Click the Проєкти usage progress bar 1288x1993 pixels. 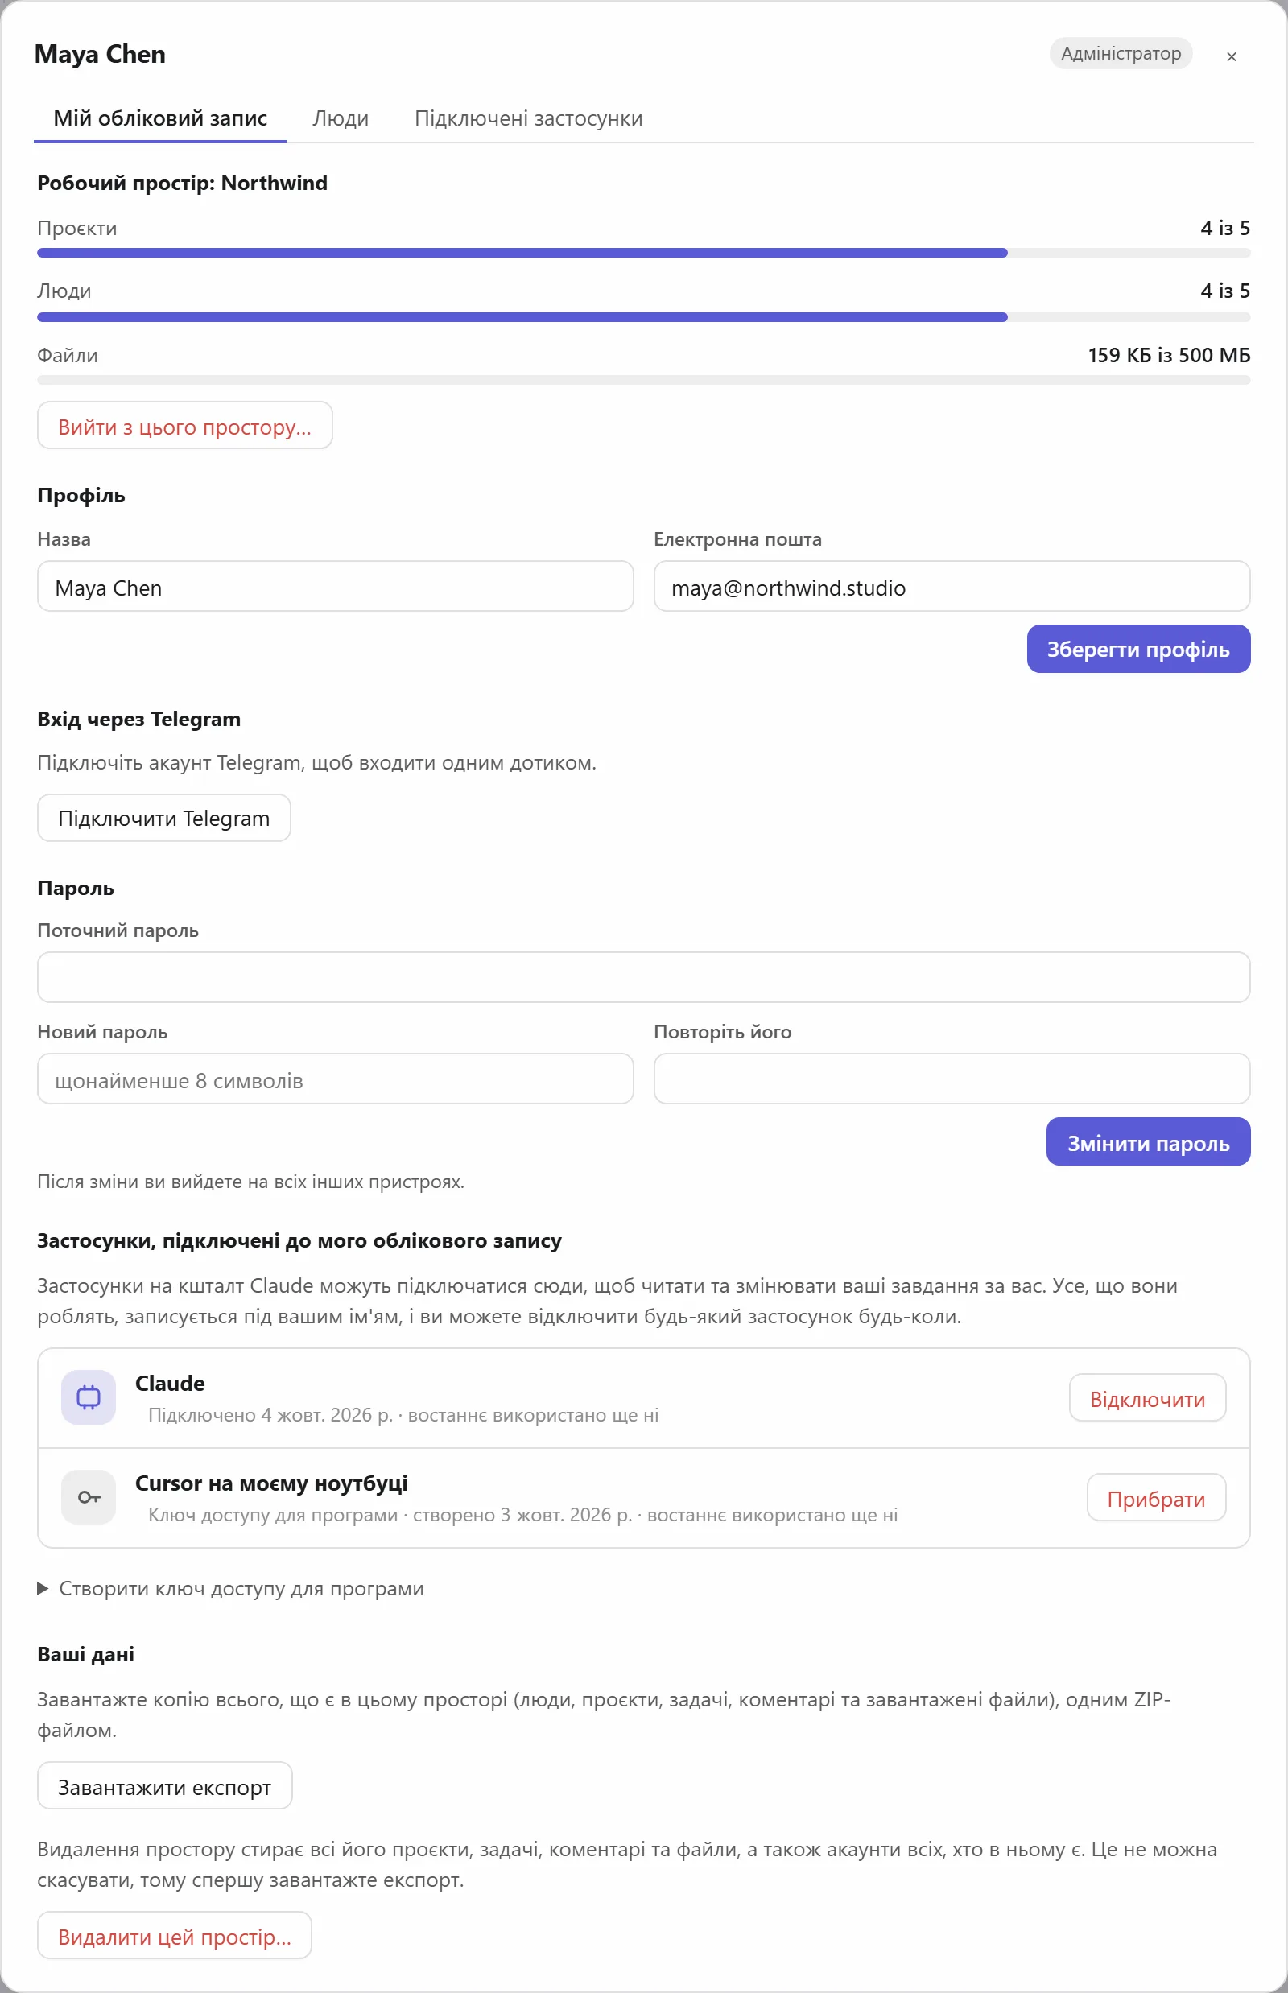coord(644,253)
